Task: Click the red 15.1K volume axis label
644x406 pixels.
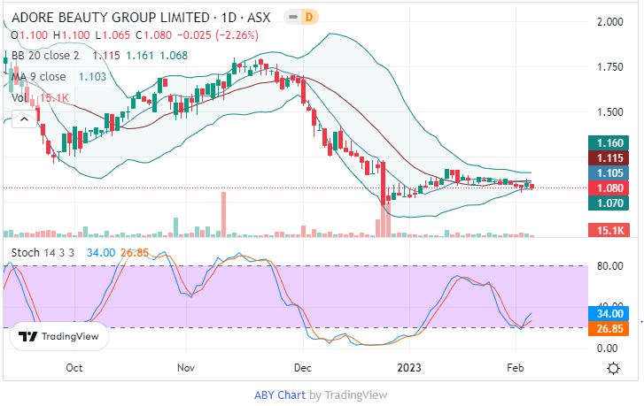Action: click(609, 231)
